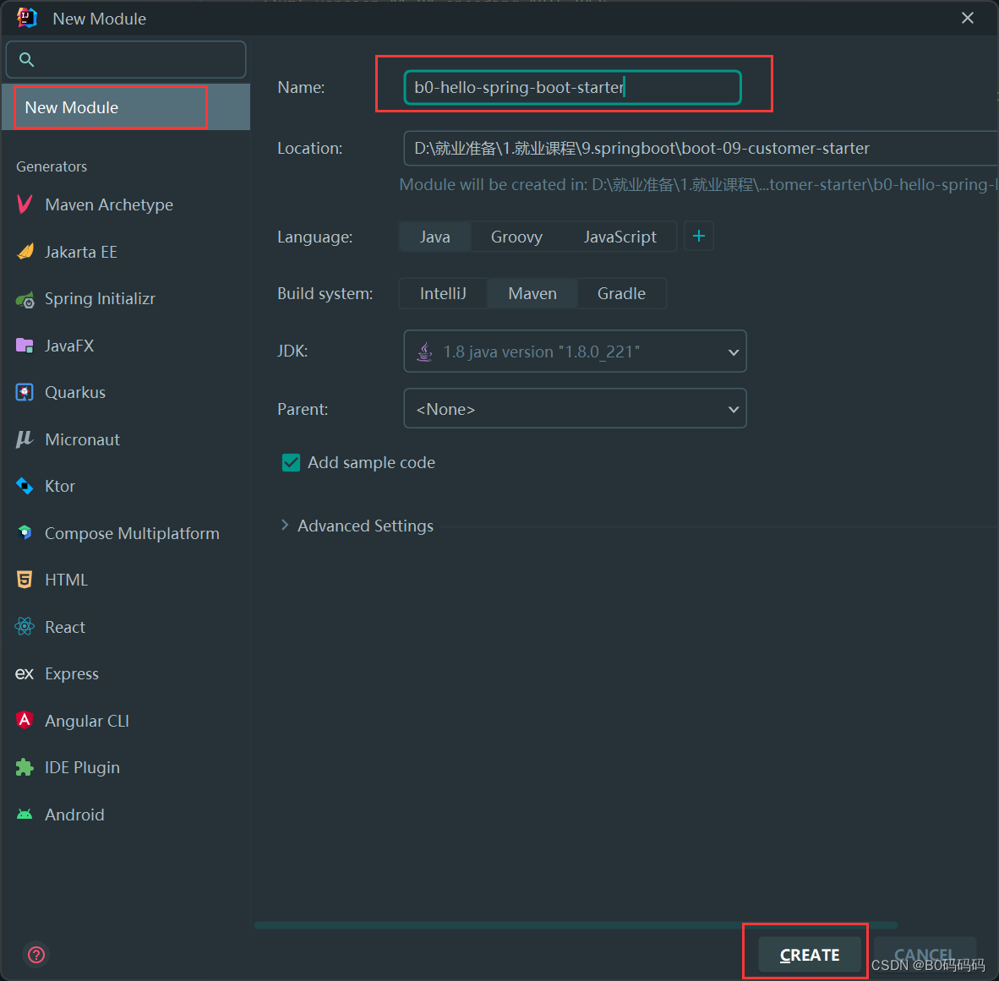Screen dimensions: 999x981
Task: Click the module Name input field
Action: tap(572, 87)
